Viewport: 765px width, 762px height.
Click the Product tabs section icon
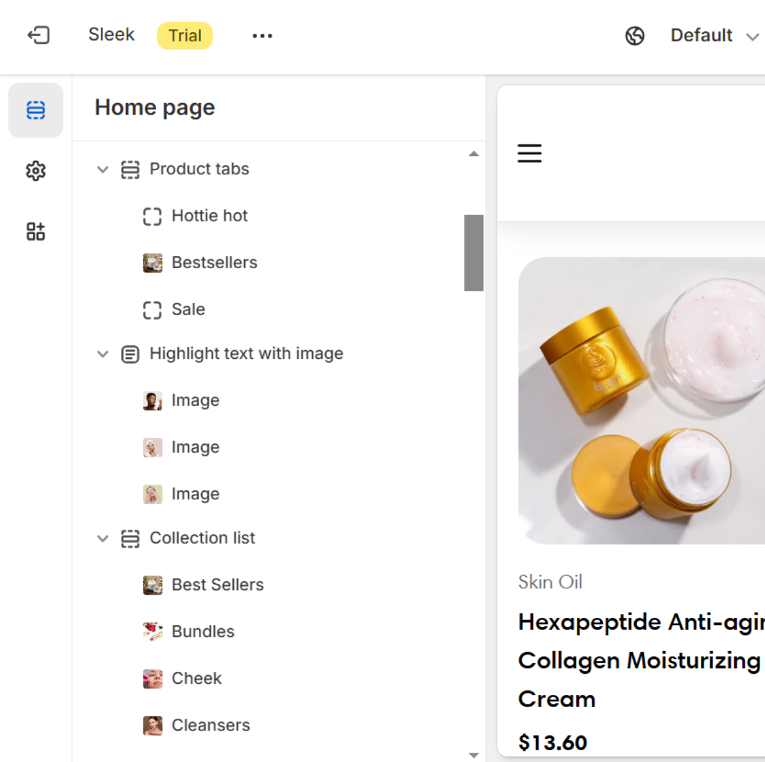click(130, 170)
